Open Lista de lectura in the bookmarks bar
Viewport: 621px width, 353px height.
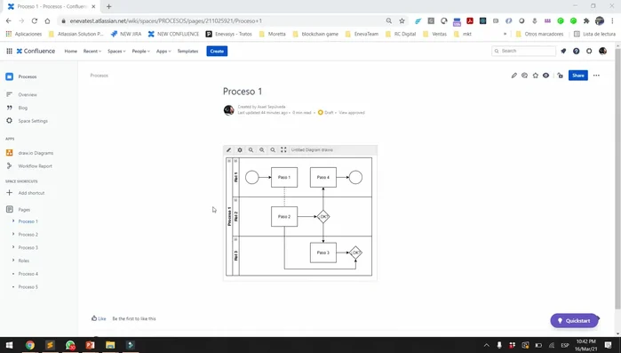click(x=595, y=34)
